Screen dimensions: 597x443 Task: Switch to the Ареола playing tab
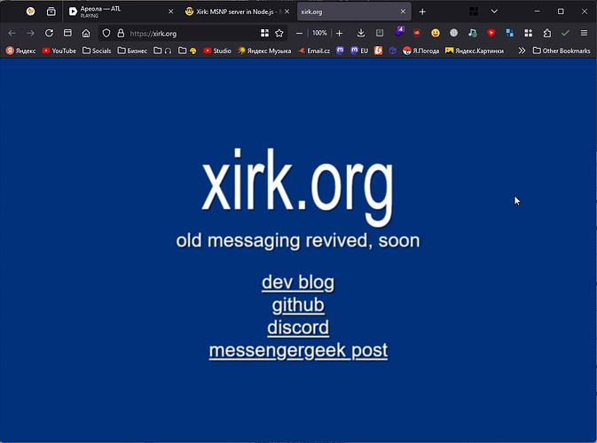tap(115, 12)
